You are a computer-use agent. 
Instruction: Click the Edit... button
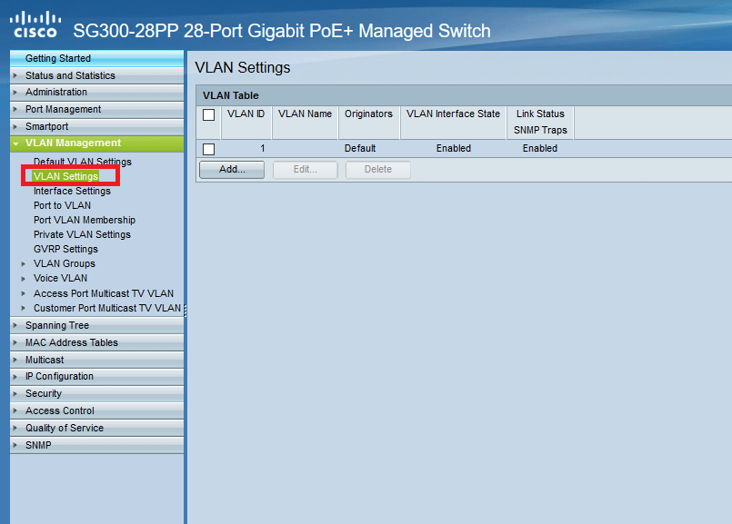306,170
